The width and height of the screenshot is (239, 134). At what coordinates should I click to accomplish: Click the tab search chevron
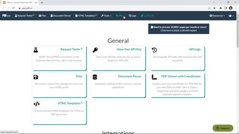(x=214, y=2)
